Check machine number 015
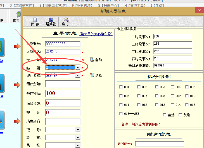204x148 pixels. (187, 105)
